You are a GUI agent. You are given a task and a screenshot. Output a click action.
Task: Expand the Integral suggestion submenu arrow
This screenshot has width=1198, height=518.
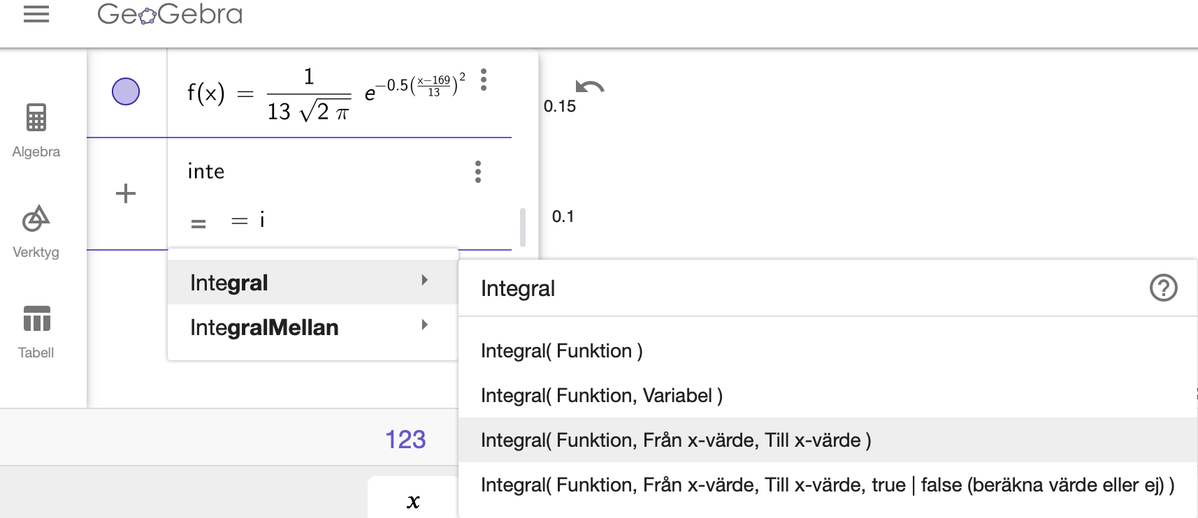coord(424,281)
